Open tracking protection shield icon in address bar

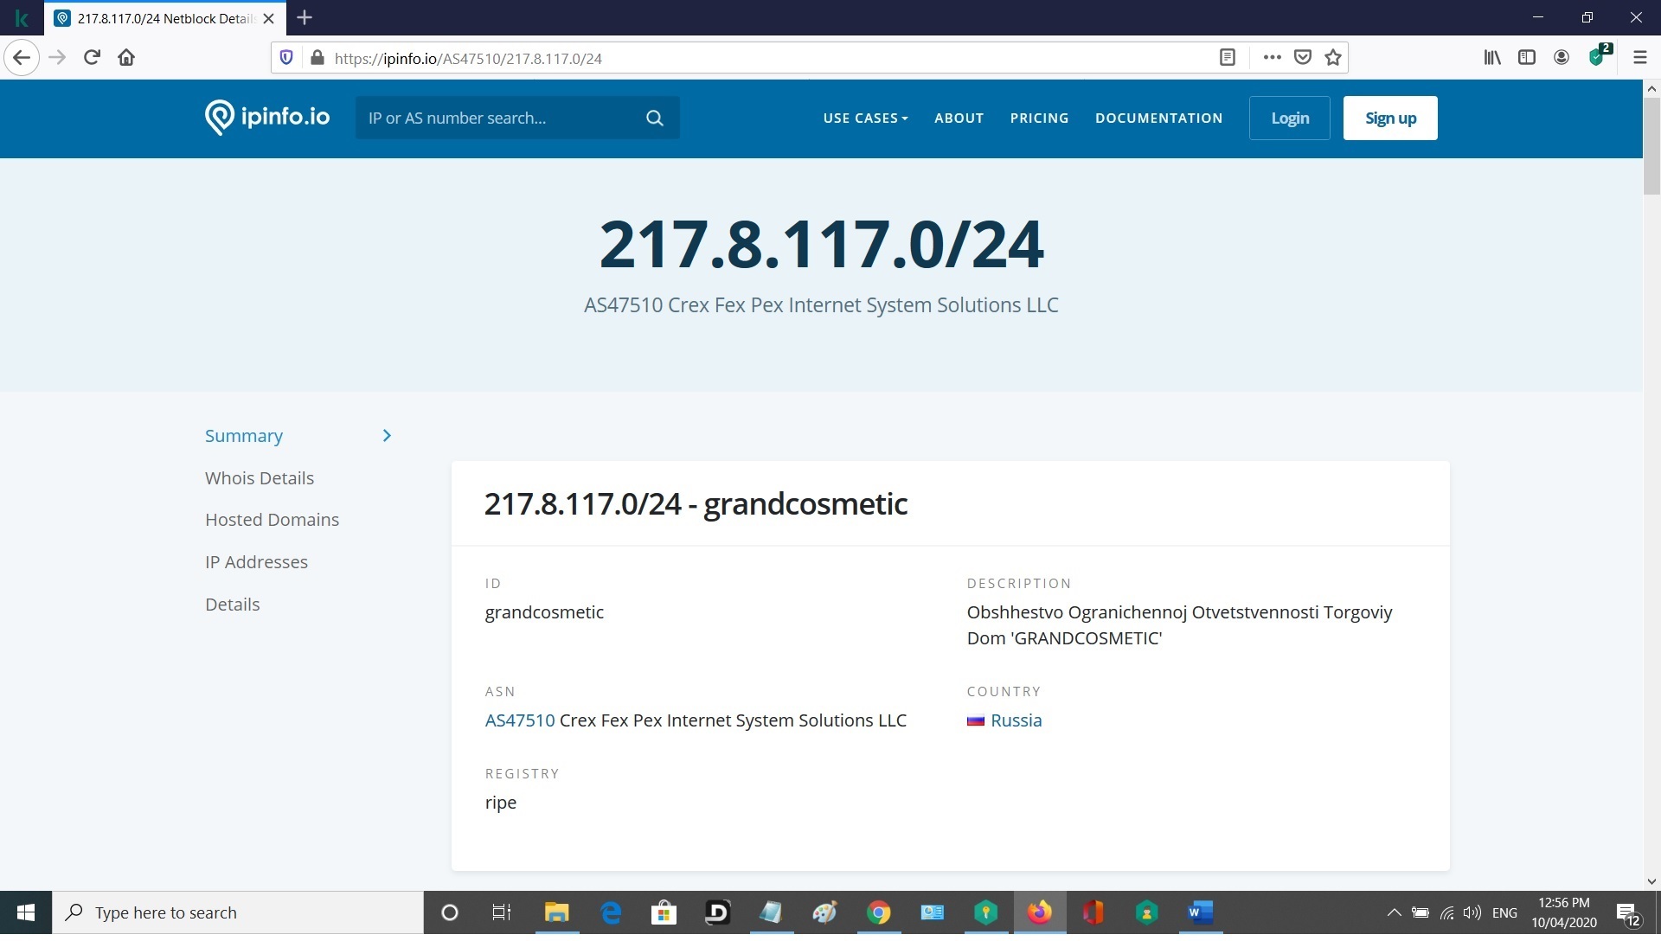pos(286,58)
